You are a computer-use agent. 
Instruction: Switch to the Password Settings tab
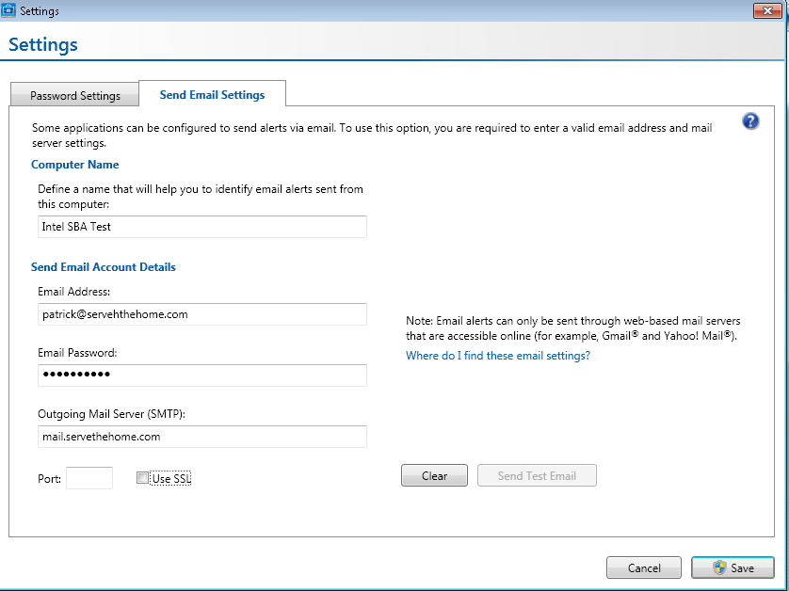tap(74, 94)
